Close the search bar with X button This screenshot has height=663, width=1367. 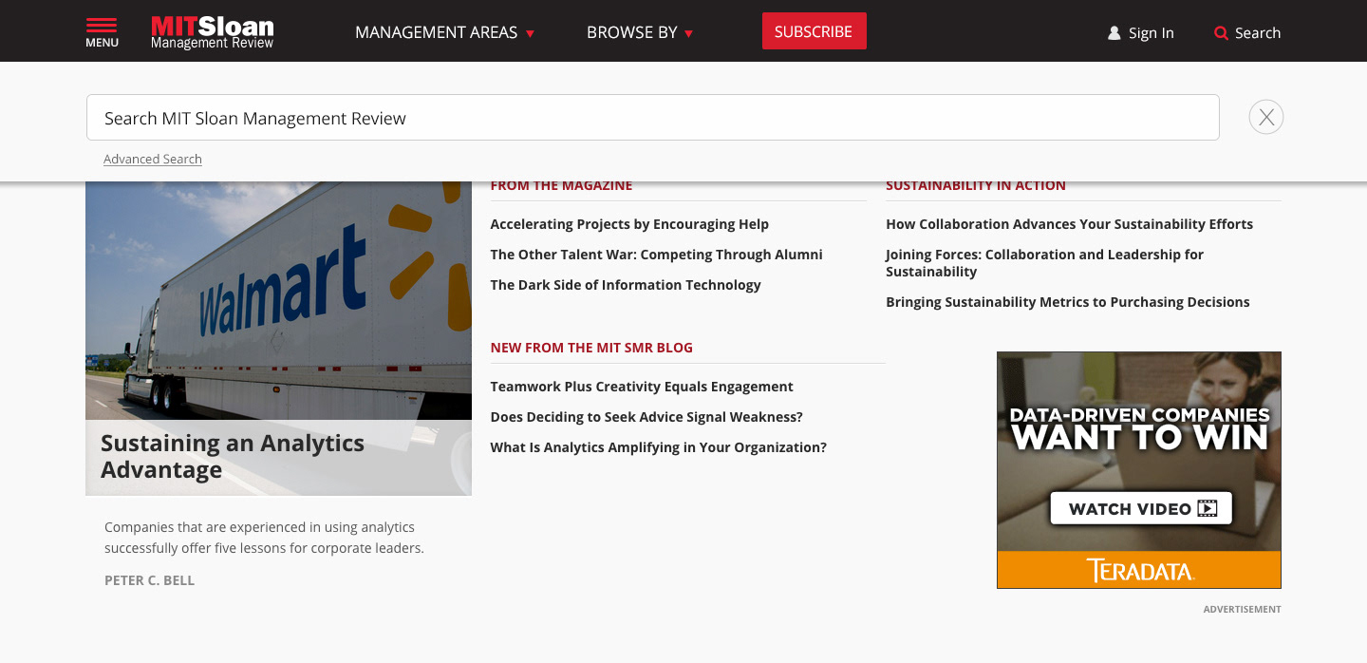pos(1265,117)
